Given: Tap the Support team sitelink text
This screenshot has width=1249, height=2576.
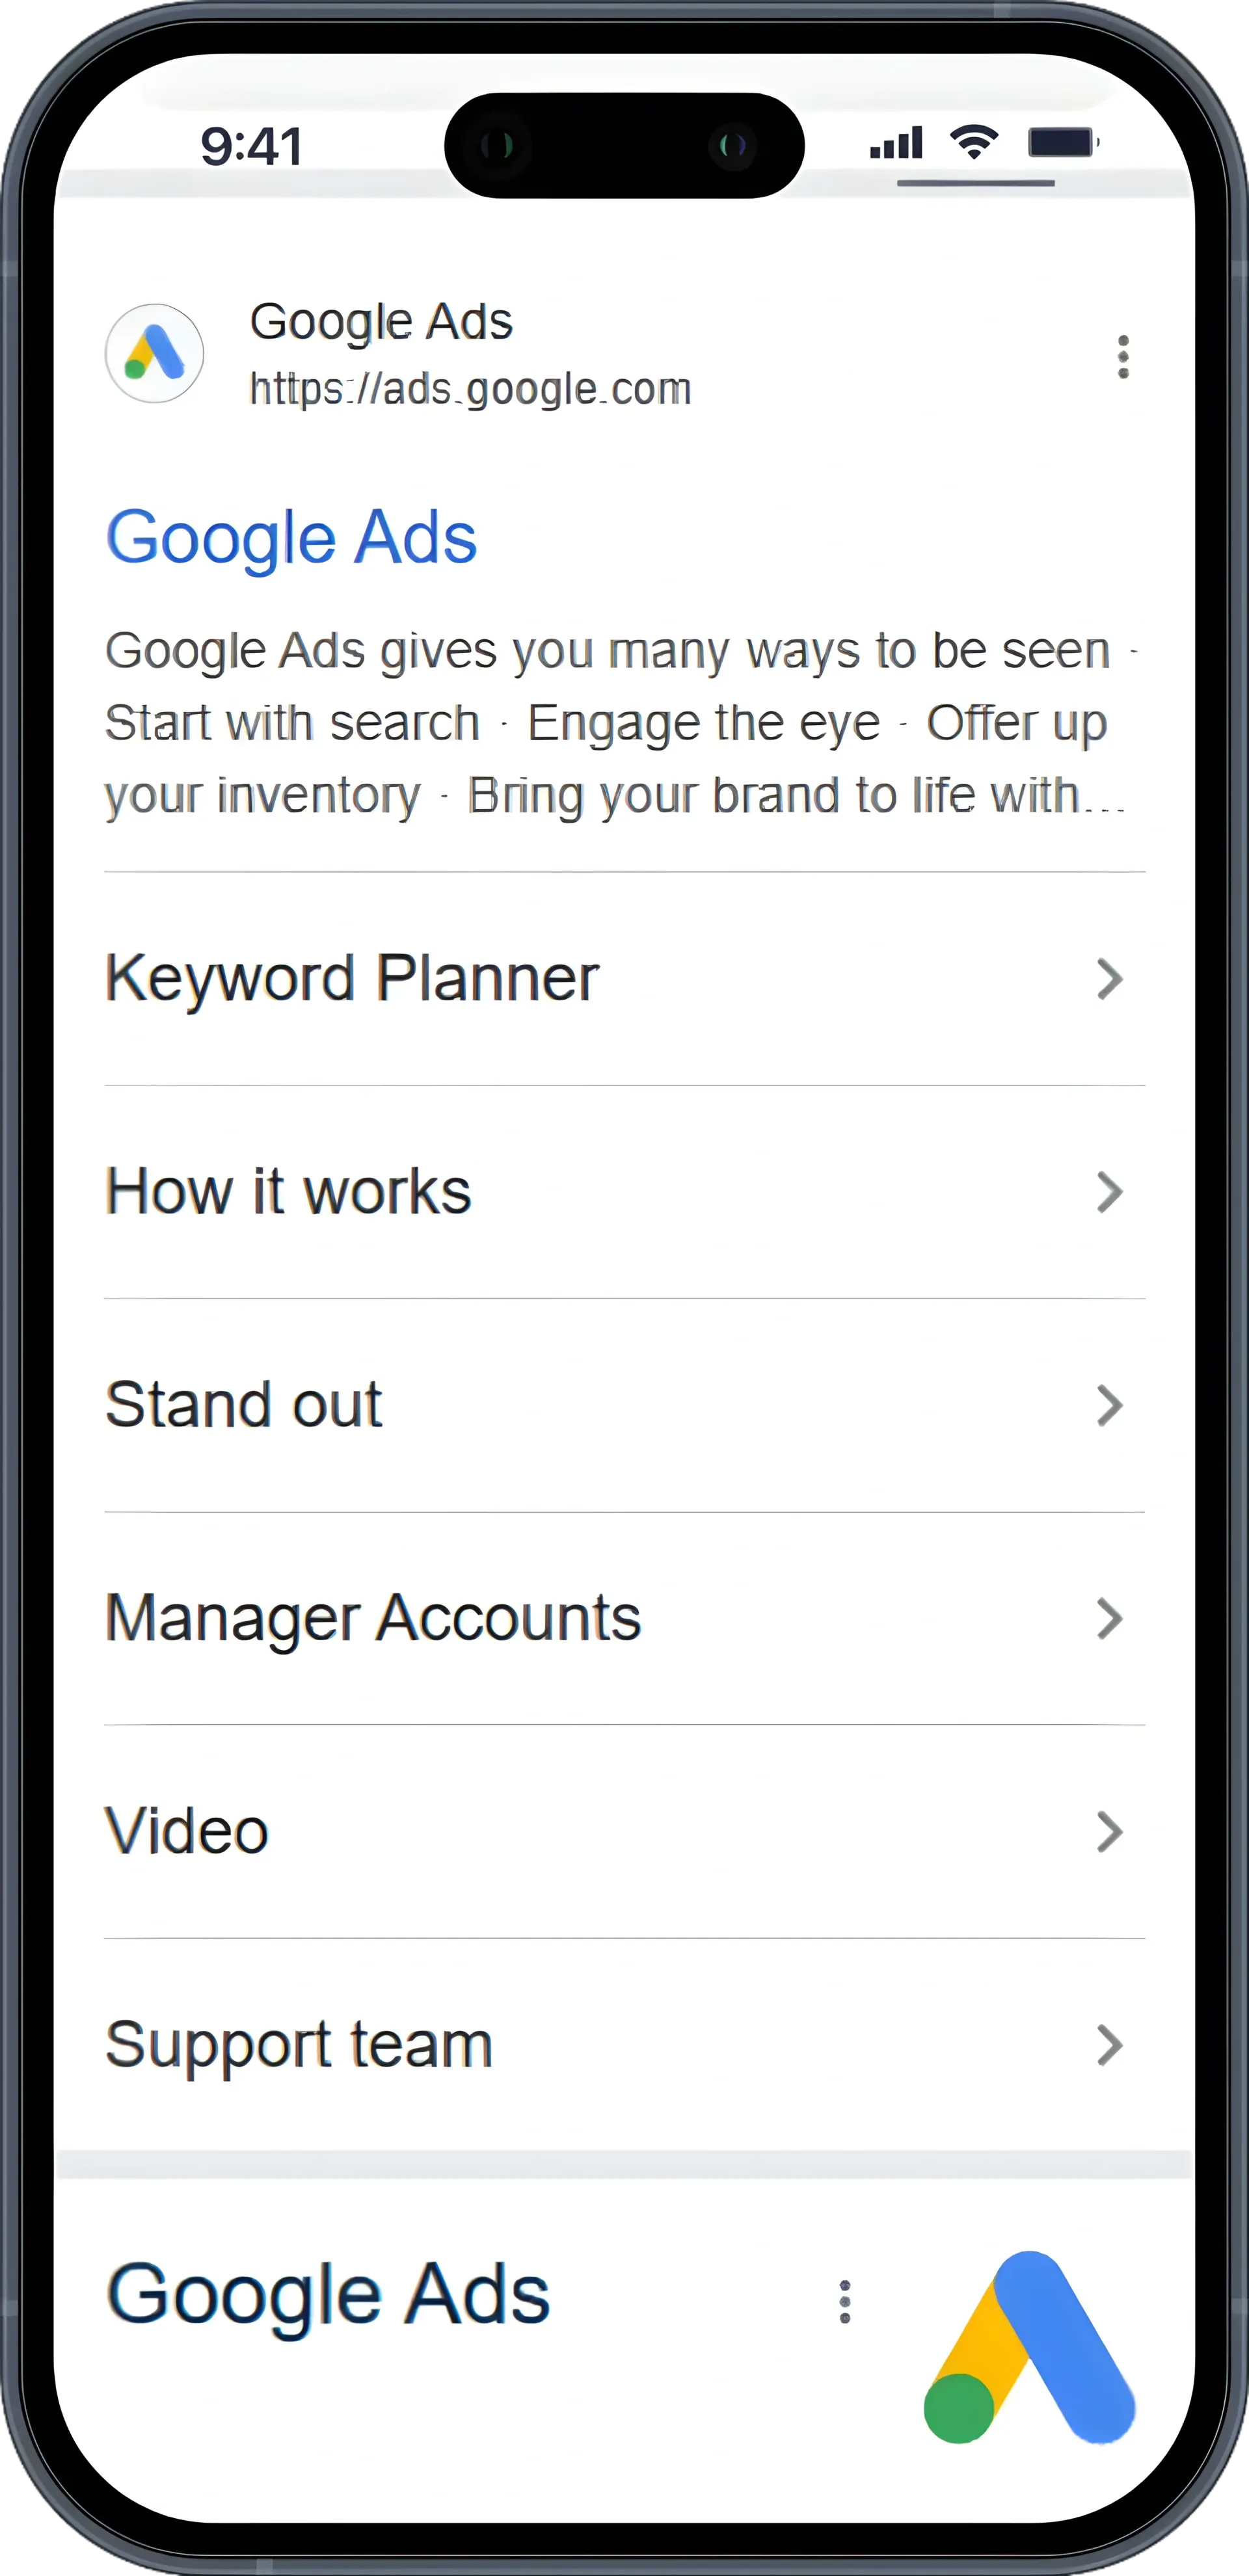Looking at the screenshot, I should tap(299, 2044).
